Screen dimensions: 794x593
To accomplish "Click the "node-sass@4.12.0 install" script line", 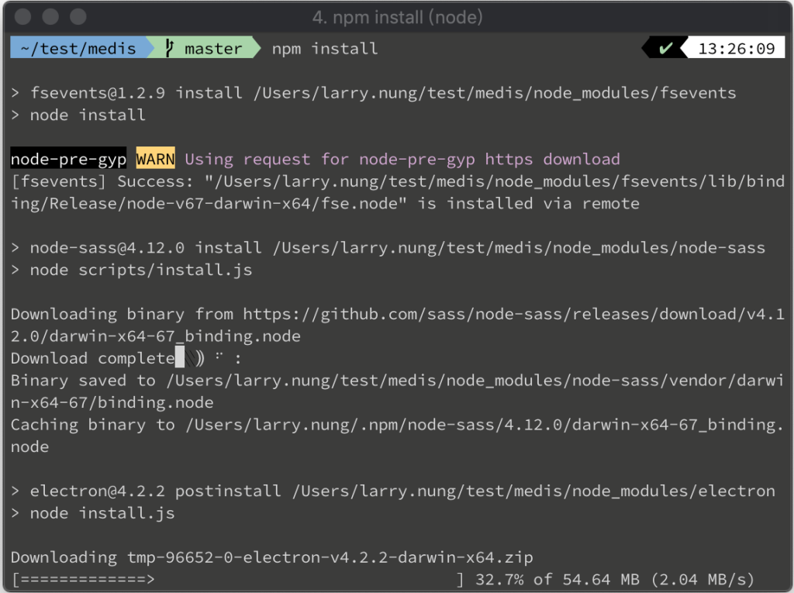I will (388, 247).
